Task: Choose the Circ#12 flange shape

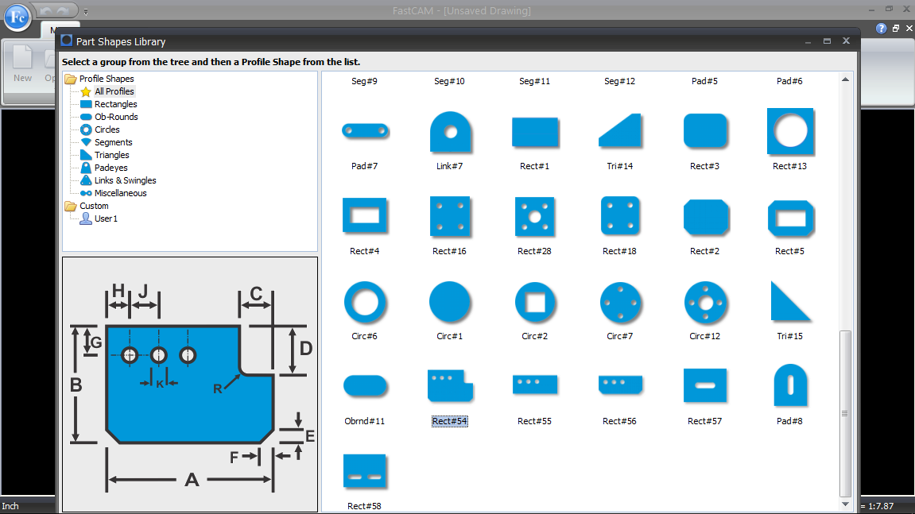Action: pyautogui.click(x=706, y=303)
